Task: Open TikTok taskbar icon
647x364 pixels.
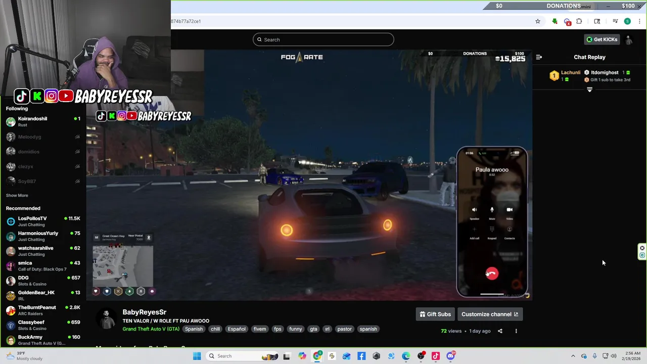Action: [436, 356]
